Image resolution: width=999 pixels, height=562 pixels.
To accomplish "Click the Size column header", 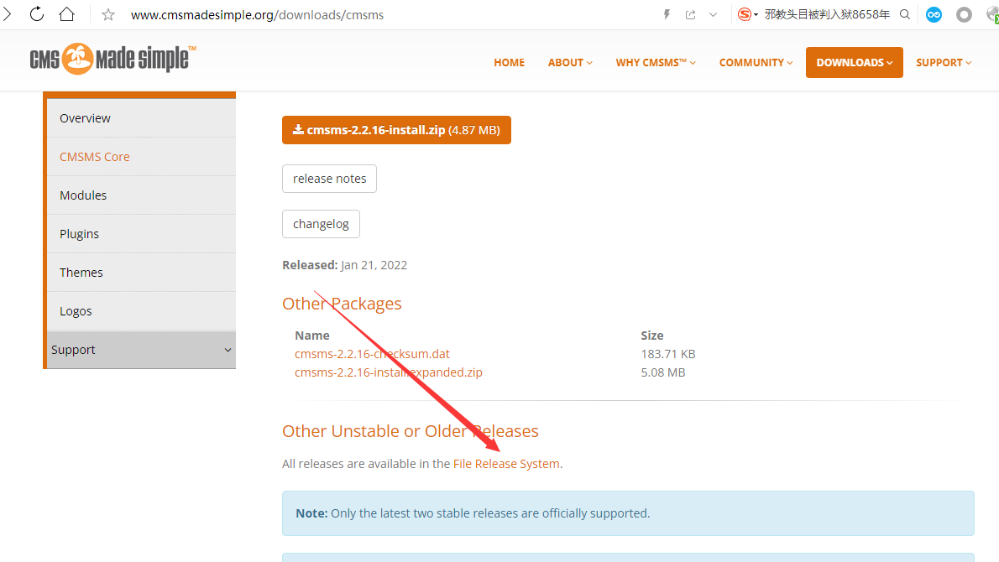I will click(x=652, y=336).
